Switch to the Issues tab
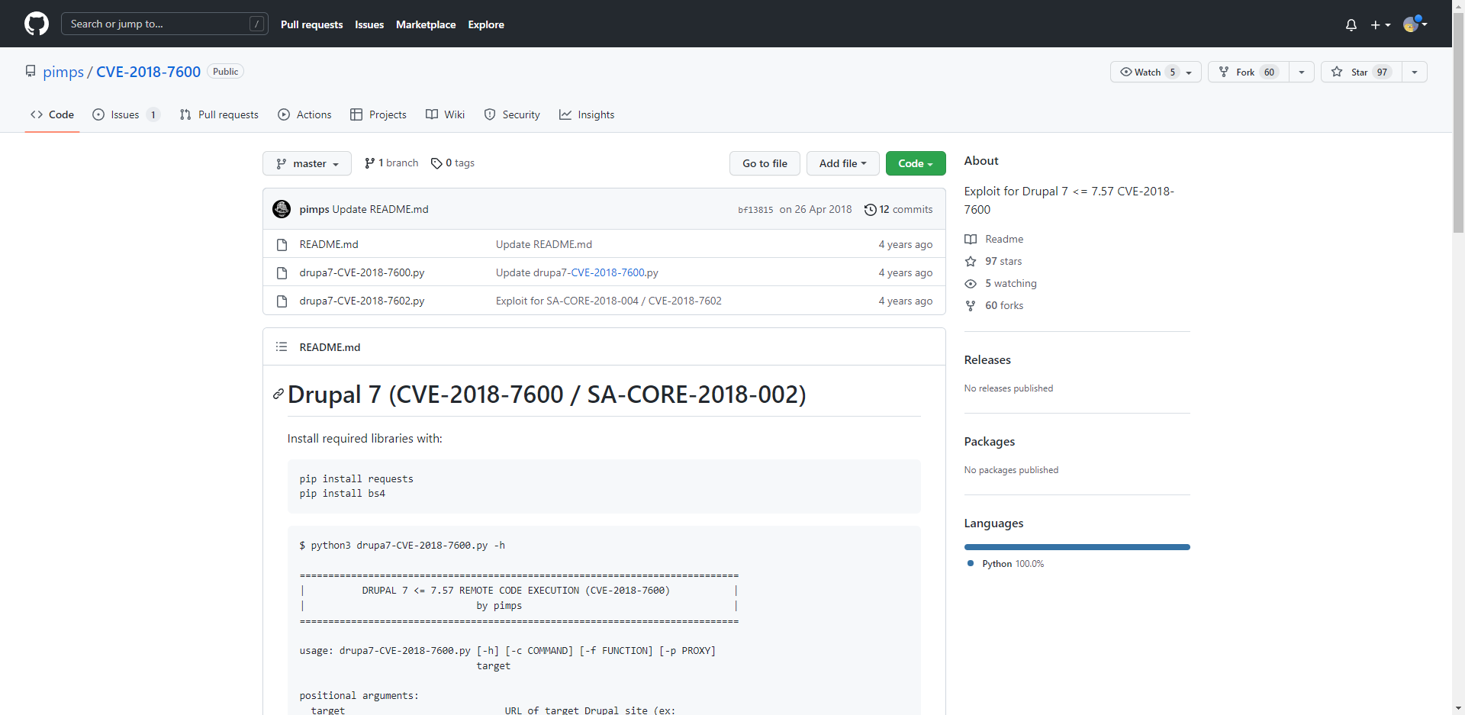This screenshot has height=715, width=1465. click(126, 114)
